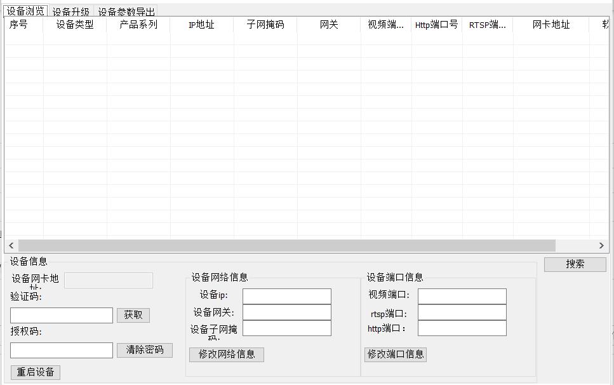
Task: Select the 设备浏览 tab
Action: (x=23, y=11)
